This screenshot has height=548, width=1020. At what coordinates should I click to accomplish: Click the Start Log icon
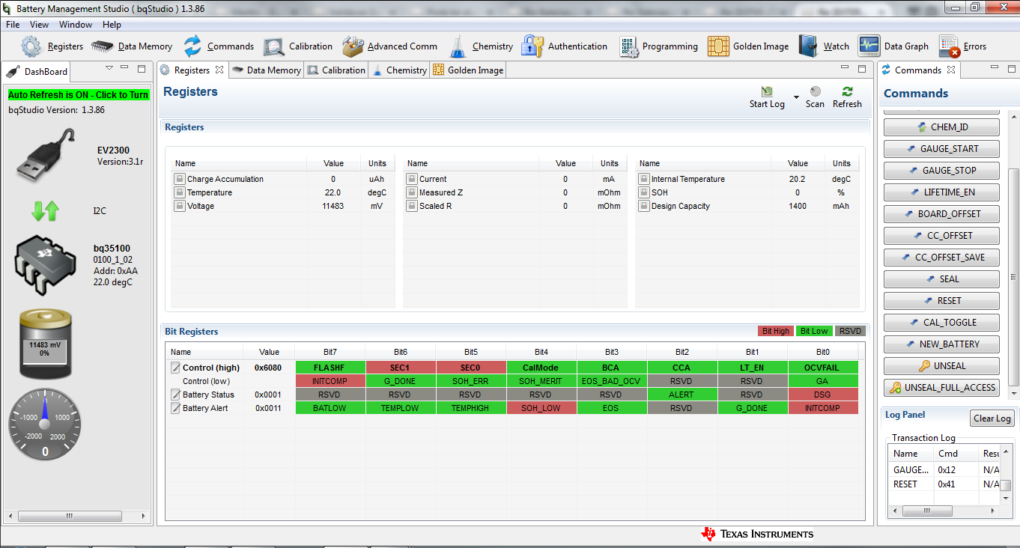pyautogui.click(x=767, y=91)
